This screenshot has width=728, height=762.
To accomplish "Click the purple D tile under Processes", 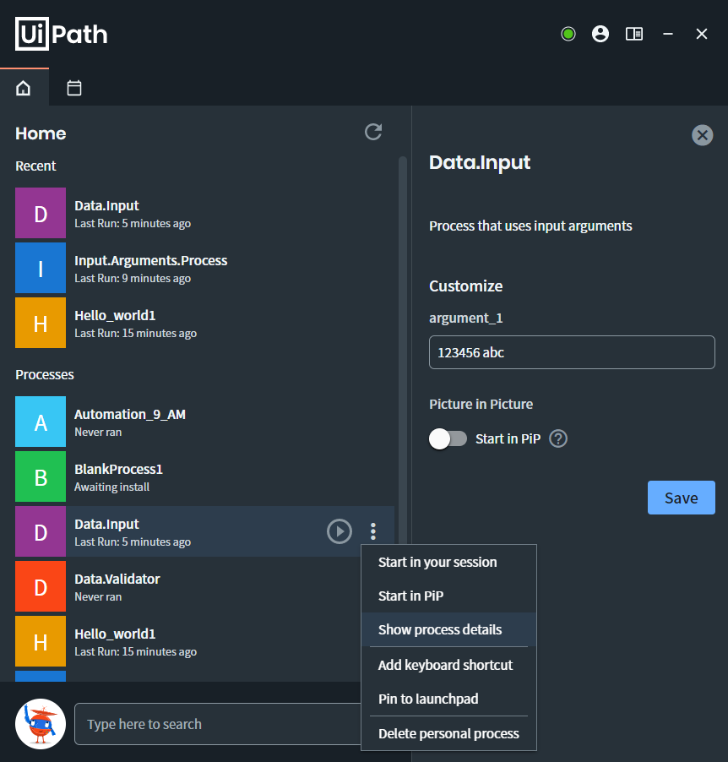I will 41,531.
